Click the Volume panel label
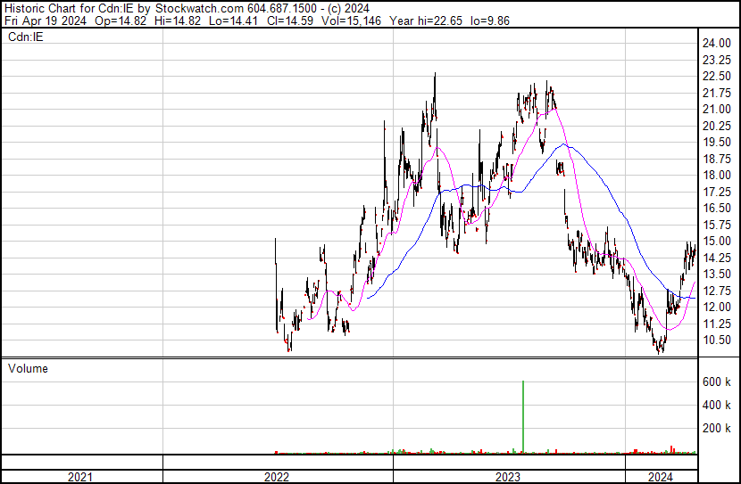The width and height of the screenshot is (741, 484). coord(28,368)
